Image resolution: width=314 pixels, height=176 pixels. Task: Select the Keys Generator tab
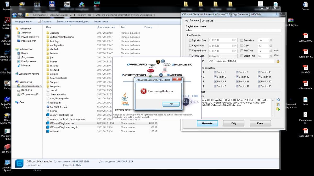pyautogui.click(x=192, y=20)
